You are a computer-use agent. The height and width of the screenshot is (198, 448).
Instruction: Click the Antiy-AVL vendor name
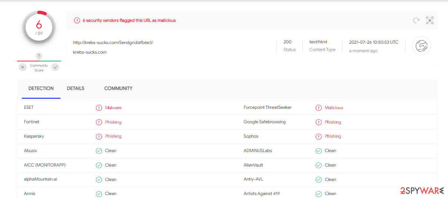253,179
